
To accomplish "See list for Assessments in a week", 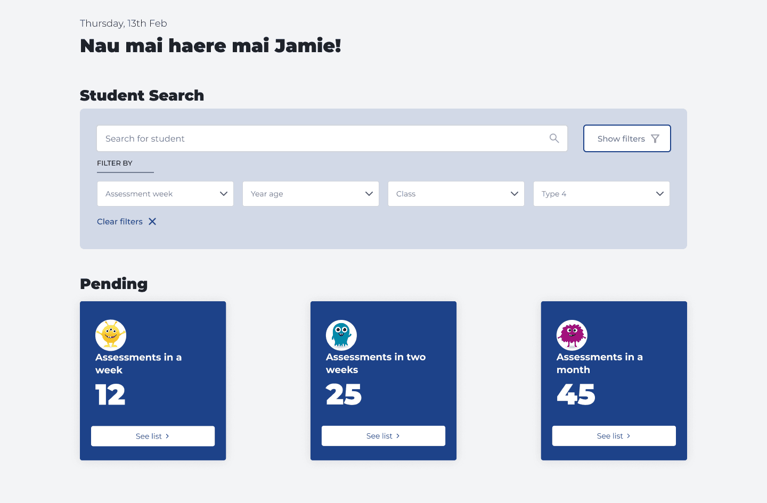I will pos(153,436).
